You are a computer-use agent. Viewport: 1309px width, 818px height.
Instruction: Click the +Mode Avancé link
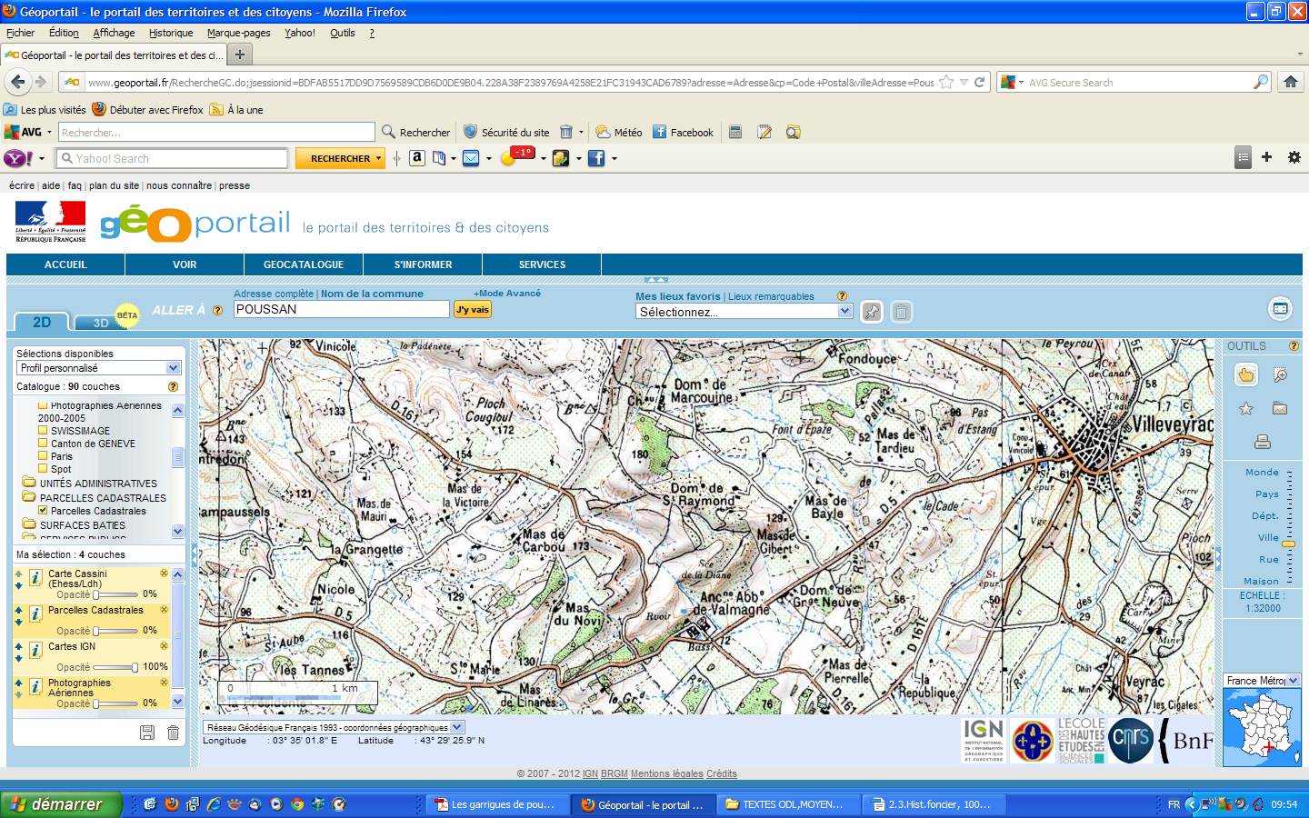click(507, 293)
